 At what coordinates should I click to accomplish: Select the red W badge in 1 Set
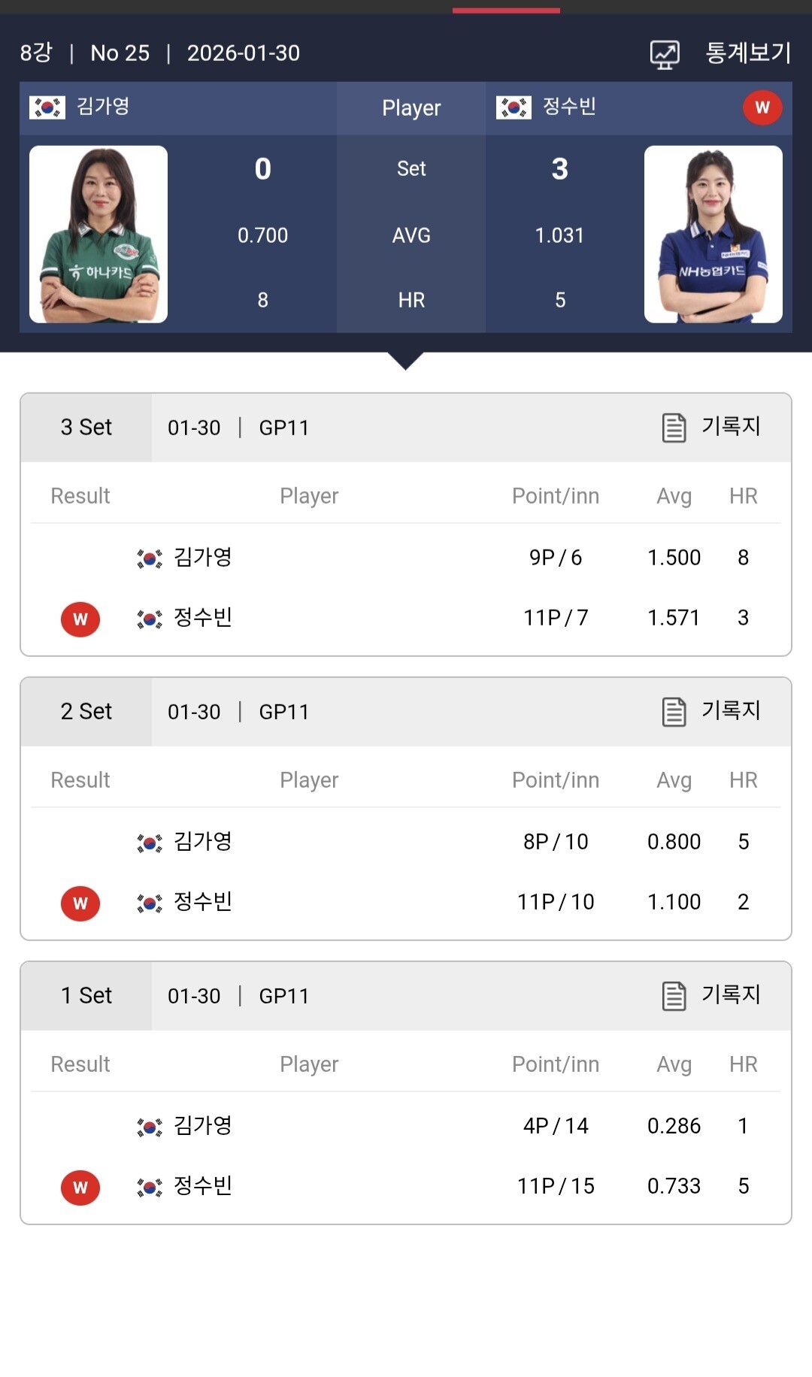point(80,1188)
